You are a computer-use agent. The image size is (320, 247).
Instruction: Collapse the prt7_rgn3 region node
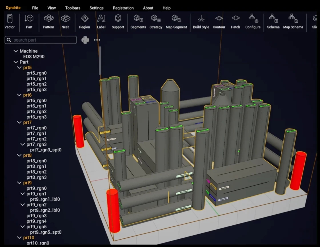coord(23,144)
